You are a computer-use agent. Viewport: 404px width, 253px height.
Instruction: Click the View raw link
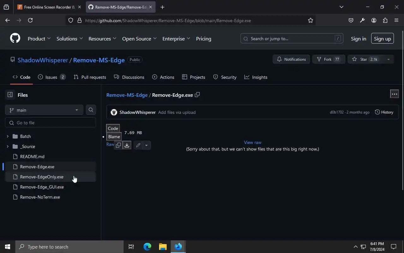pos(252,143)
